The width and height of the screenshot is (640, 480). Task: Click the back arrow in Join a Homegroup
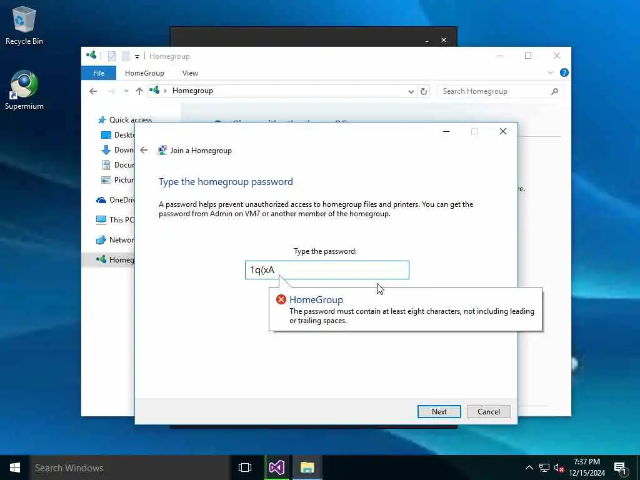144,150
